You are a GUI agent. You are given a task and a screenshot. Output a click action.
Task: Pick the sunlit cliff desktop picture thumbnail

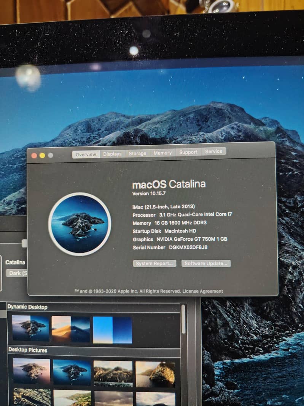[155, 374]
